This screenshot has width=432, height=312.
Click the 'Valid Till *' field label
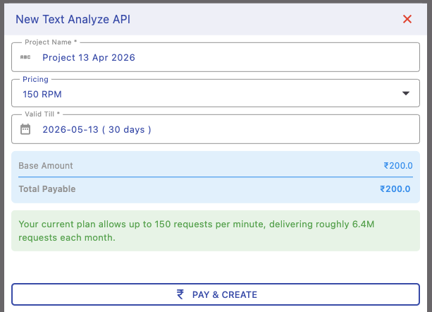(44, 114)
